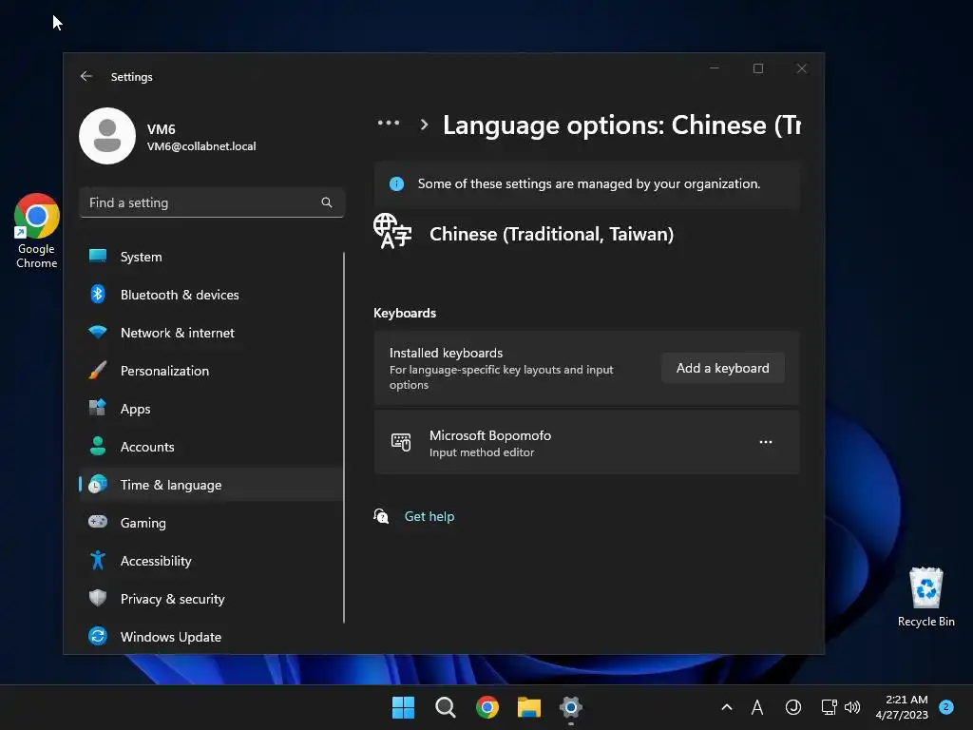The width and height of the screenshot is (973, 730).
Task: Click the Chinese (Traditional, Taiwan) heading
Action: click(552, 234)
